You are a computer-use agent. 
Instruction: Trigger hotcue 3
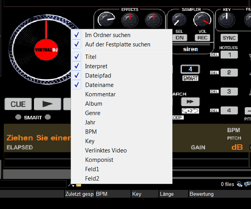coord(229,92)
